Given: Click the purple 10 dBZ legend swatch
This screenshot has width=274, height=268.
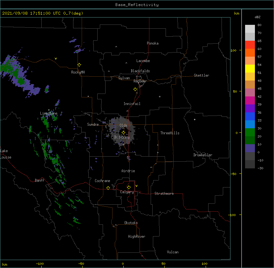Looking at the screenshot, I should click(250, 148).
